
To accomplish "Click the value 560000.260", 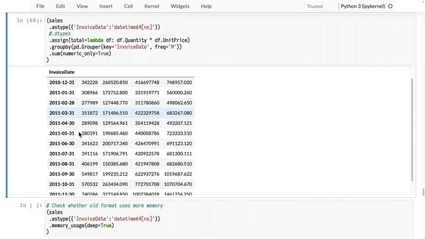I will (179, 93).
